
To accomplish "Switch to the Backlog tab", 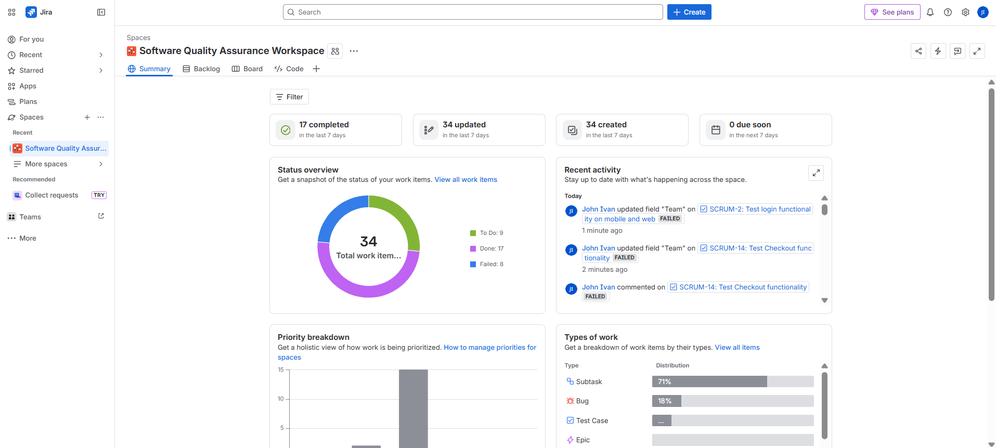I will pos(201,69).
